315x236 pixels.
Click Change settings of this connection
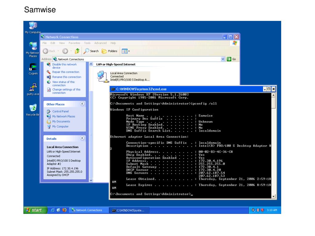66,91
